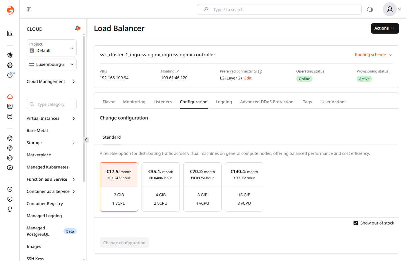Open the shield checkmark security icon

[x=10, y=189]
